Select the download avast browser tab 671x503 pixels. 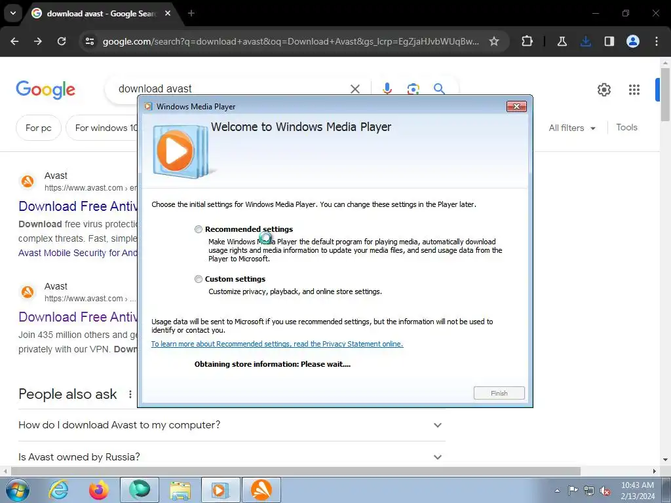click(x=100, y=14)
